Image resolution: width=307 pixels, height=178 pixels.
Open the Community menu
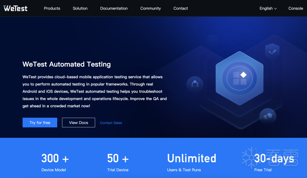(150, 8)
